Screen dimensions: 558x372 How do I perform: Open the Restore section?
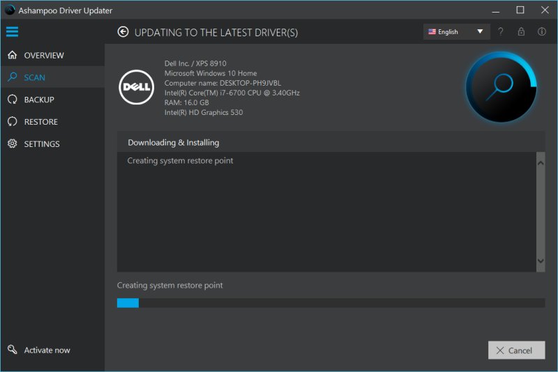[x=53, y=121]
